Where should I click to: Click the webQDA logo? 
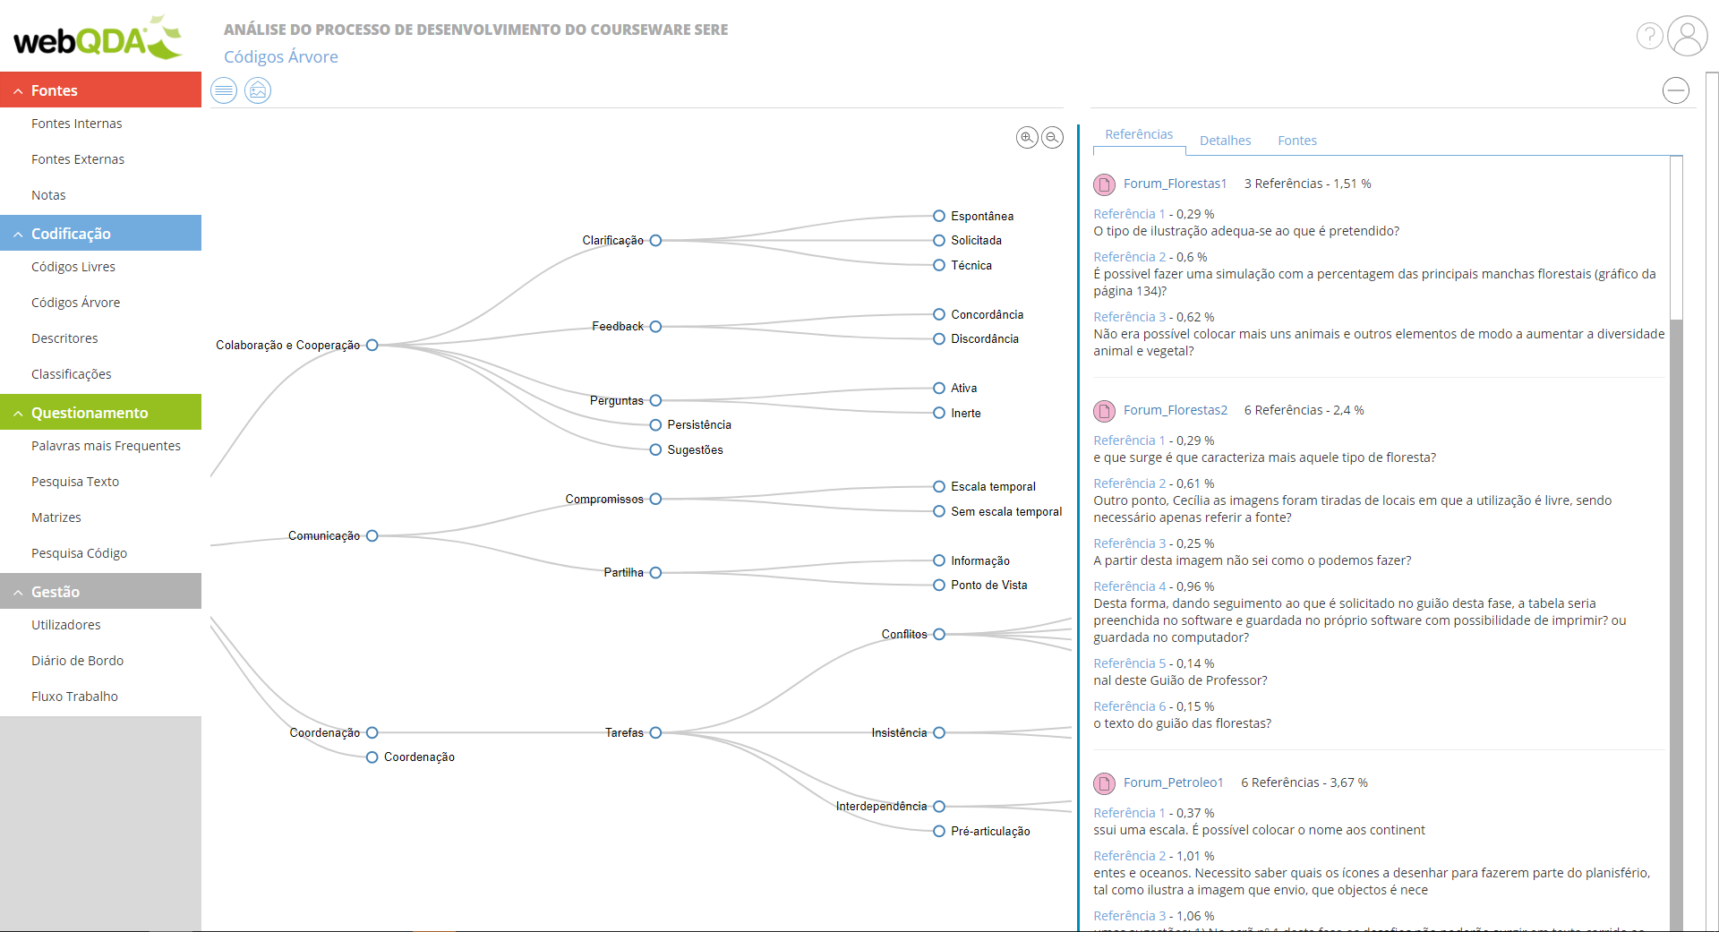pyautogui.click(x=98, y=38)
